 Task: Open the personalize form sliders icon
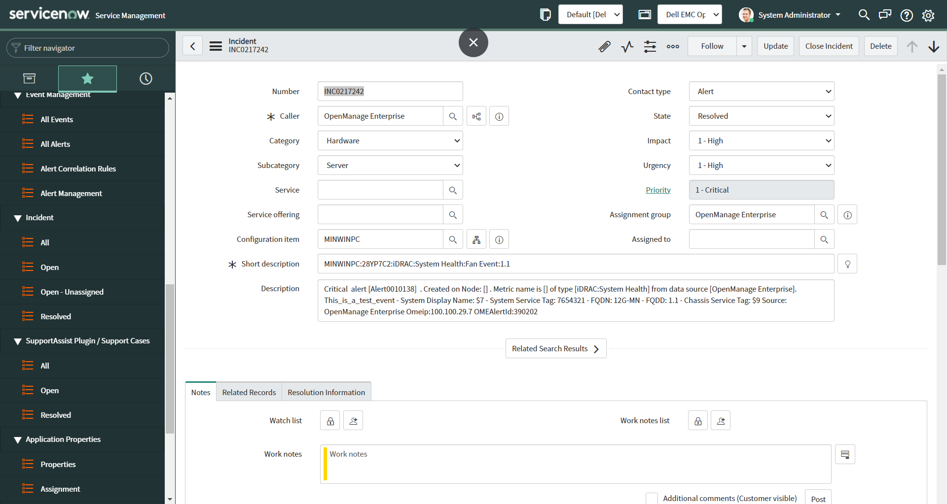[650, 46]
